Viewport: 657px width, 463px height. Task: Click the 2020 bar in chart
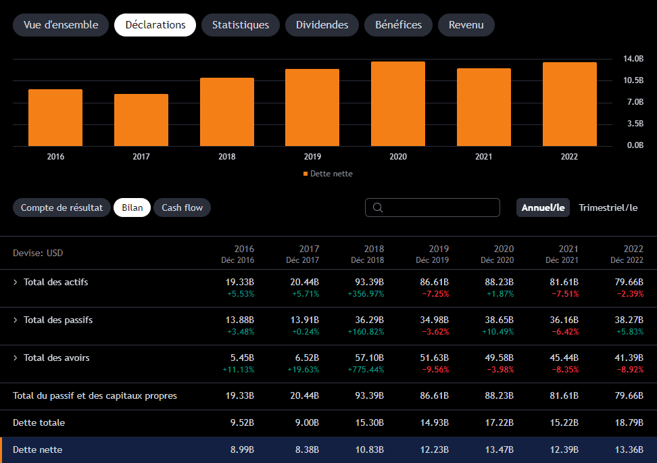click(x=398, y=103)
